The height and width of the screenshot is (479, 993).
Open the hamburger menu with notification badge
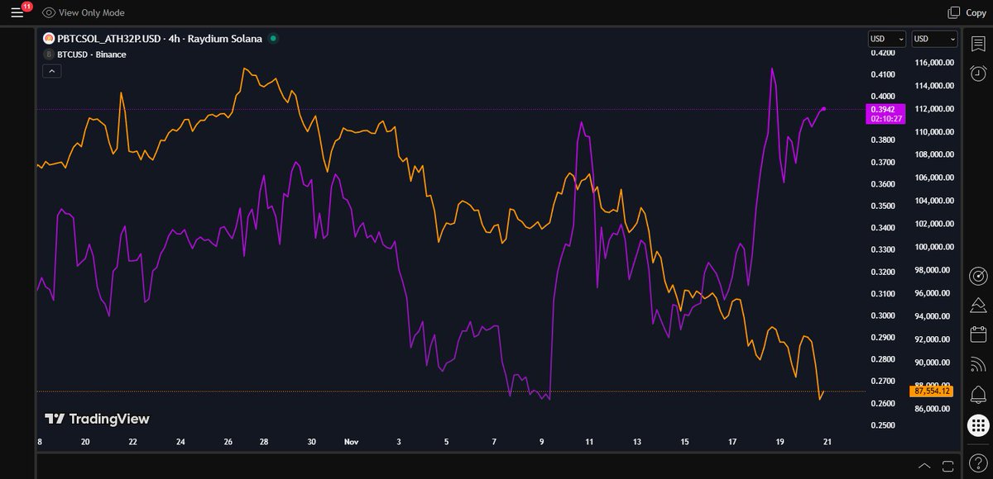point(17,12)
